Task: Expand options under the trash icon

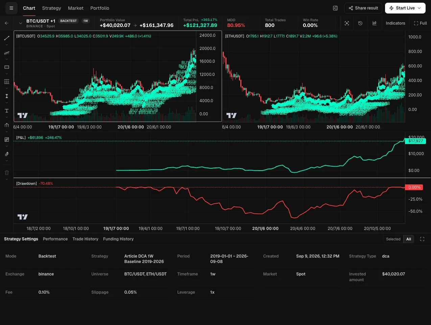Action: click(6, 179)
